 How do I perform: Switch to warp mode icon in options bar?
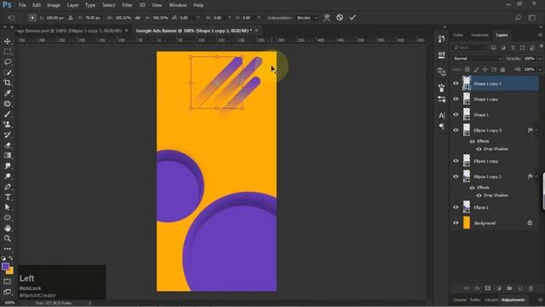coord(327,17)
